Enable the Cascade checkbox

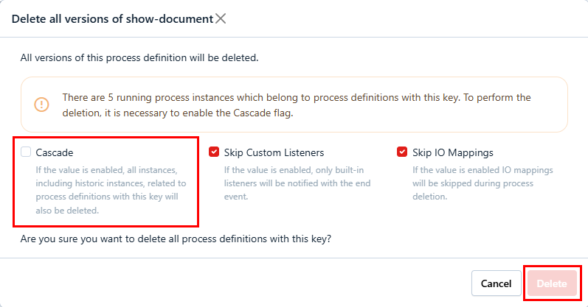(26, 152)
